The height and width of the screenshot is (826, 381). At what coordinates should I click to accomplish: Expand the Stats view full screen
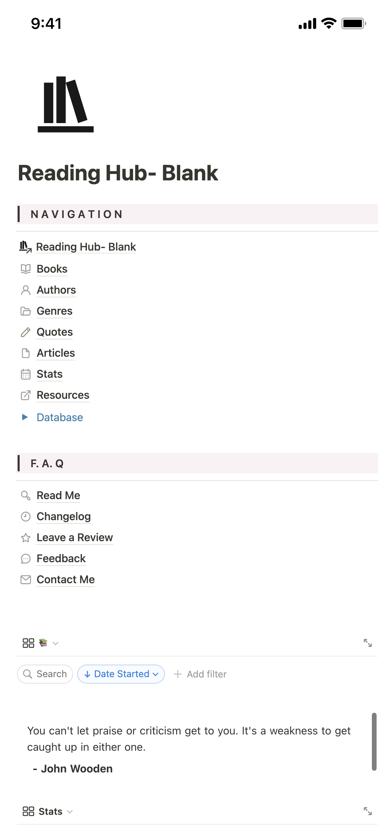(x=368, y=811)
